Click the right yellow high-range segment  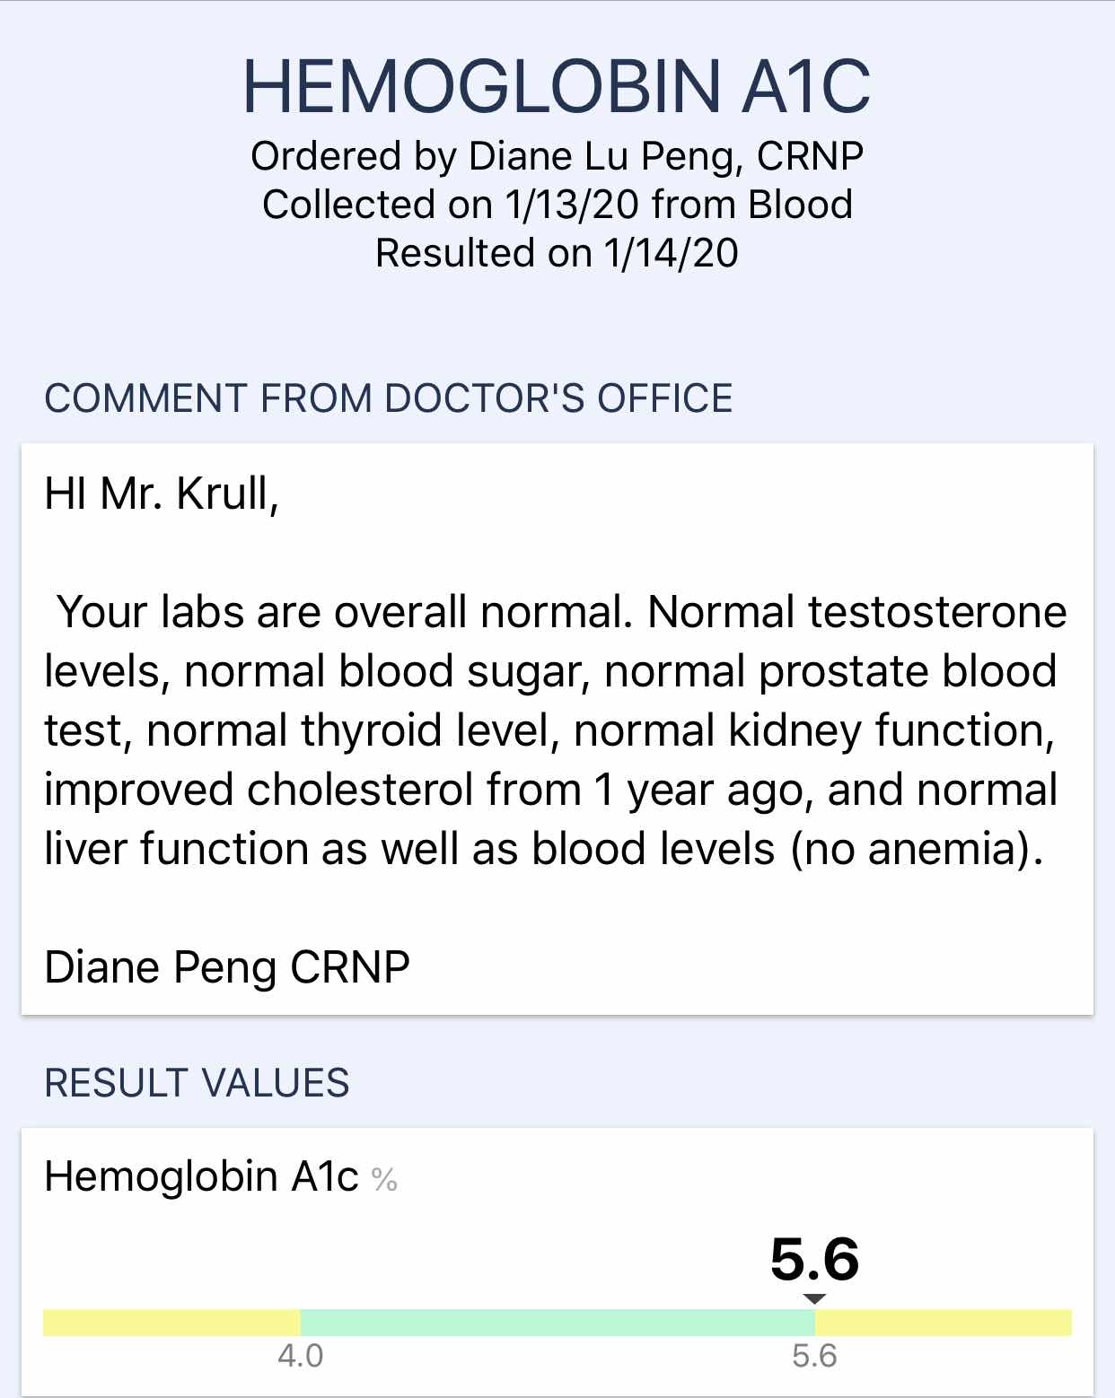tap(944, 1323)
